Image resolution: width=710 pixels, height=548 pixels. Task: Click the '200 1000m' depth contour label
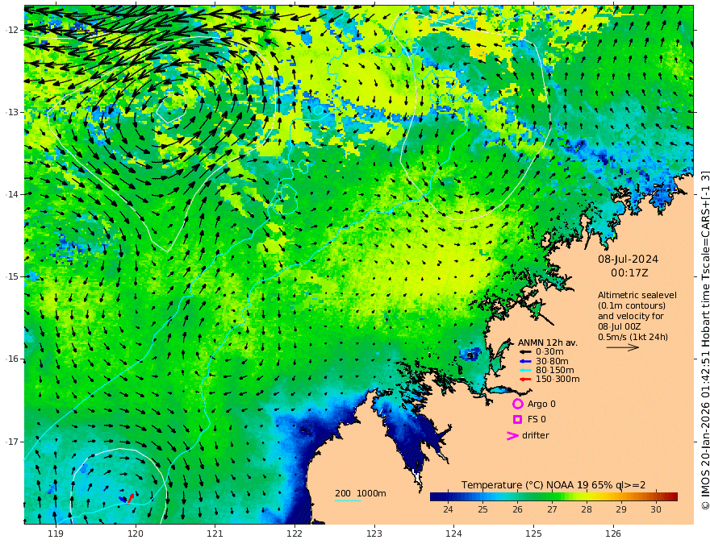click(361, 493)
